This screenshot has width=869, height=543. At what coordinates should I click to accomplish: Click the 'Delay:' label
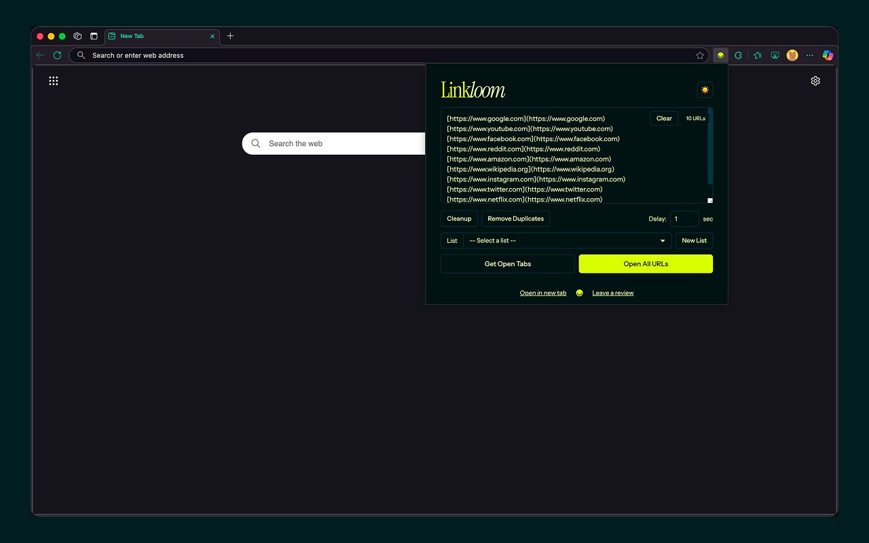click(x=658, y=219)
